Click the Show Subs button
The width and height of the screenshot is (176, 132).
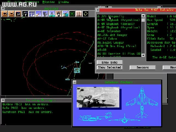[109, 62]
